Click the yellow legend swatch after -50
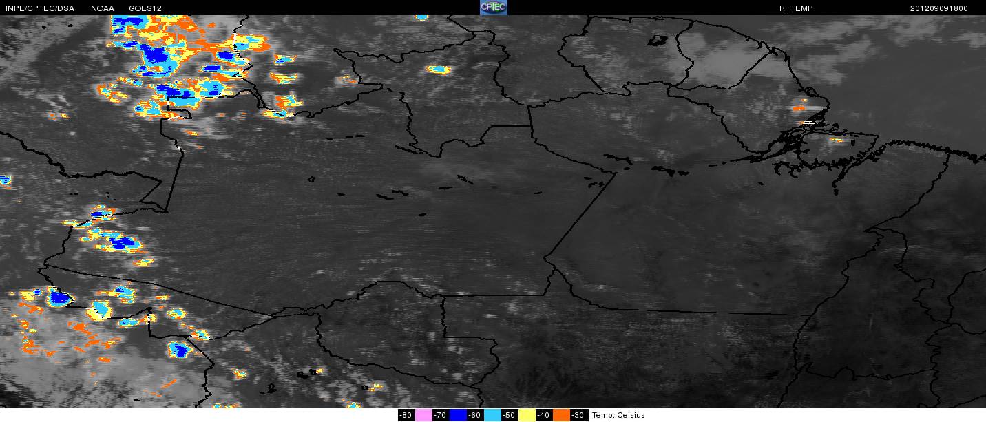The height and width of the screenshot is (422, 986). [x=527, y=415]
